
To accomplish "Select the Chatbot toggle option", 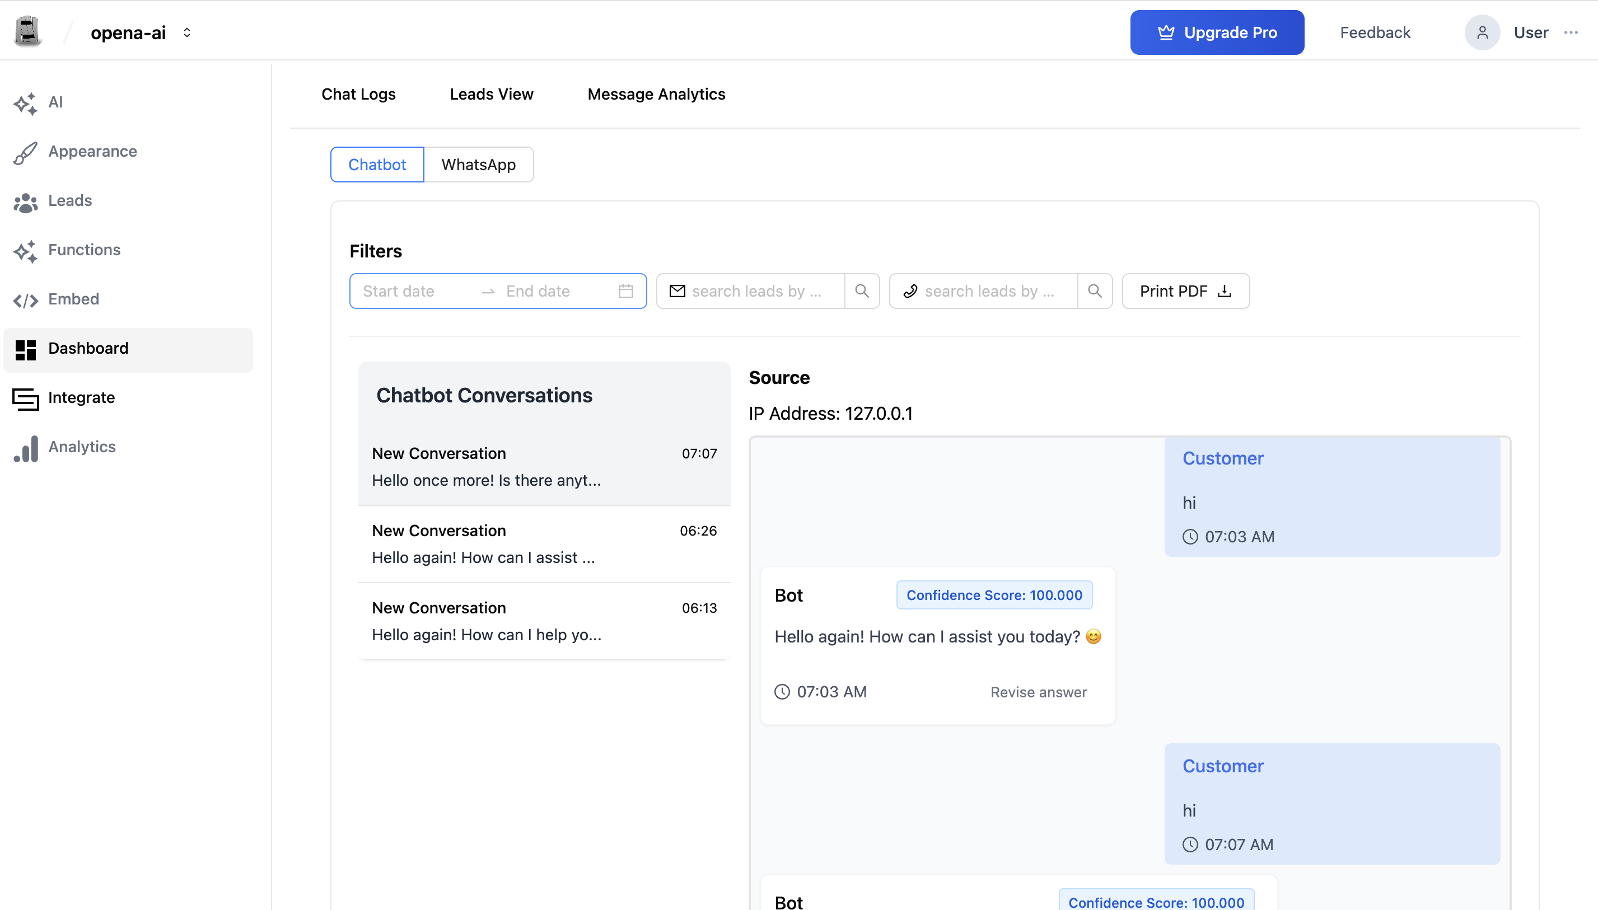I will pyautogui.click(x=377, y=165).
